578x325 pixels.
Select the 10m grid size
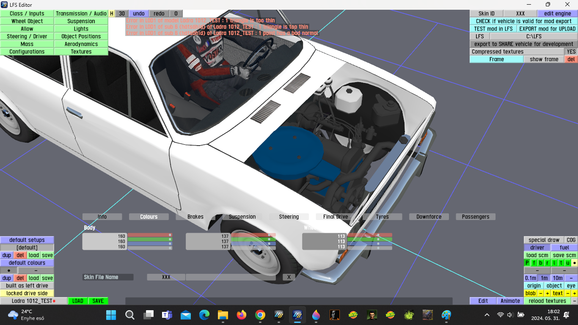pyautogui.click(x=558, y=278)
